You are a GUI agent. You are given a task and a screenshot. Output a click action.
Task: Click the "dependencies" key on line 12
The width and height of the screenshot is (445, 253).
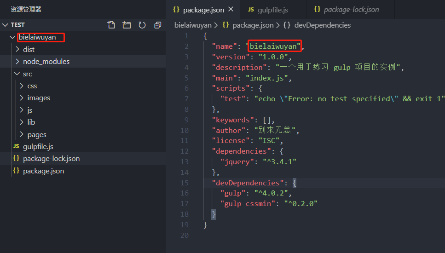[241, 151]
